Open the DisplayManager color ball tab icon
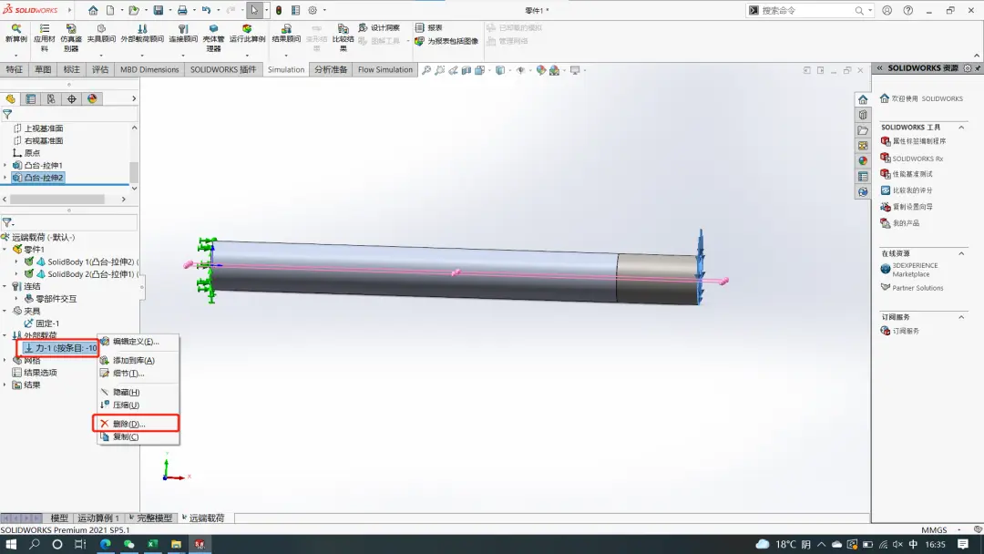This screenshot has width=984, height=554. 92,98
